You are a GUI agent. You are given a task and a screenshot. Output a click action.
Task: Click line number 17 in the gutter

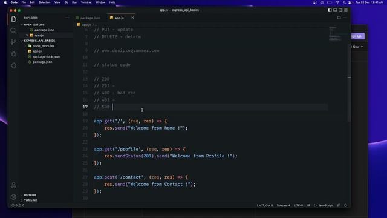tap(85, 107)
